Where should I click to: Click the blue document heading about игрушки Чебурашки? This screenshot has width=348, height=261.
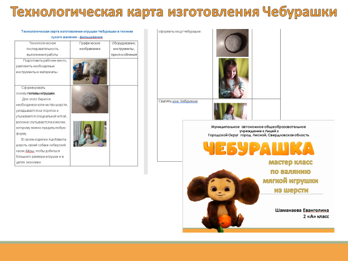[77, 34]
